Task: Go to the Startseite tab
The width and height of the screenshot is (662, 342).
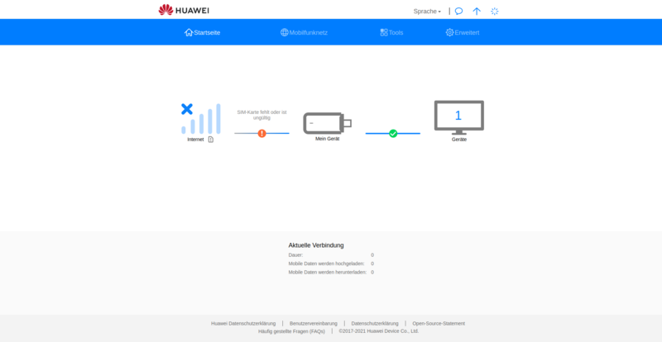Action: (x=203, y=32)
